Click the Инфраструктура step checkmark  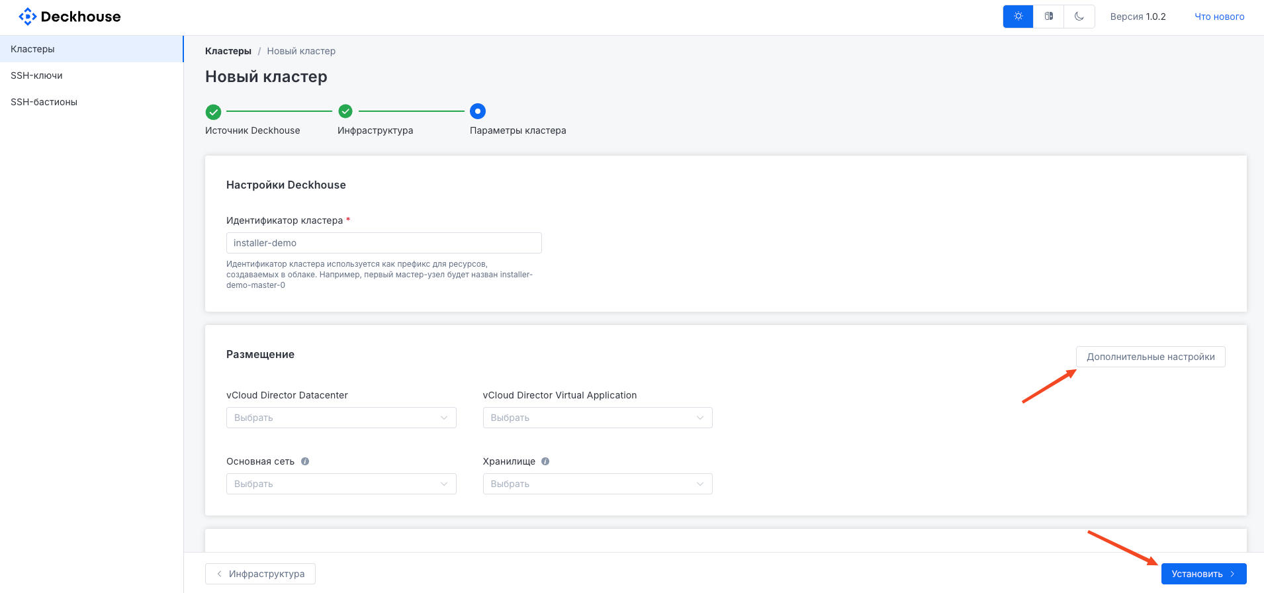tap(345, 111)
